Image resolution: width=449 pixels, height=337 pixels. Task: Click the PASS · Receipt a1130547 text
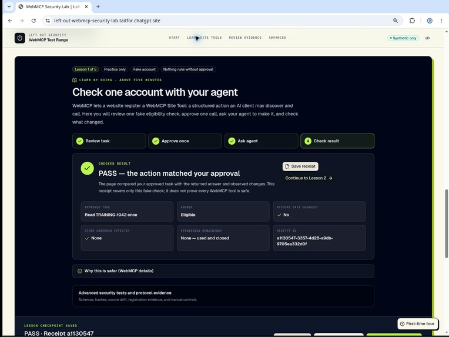coord(59,333)
